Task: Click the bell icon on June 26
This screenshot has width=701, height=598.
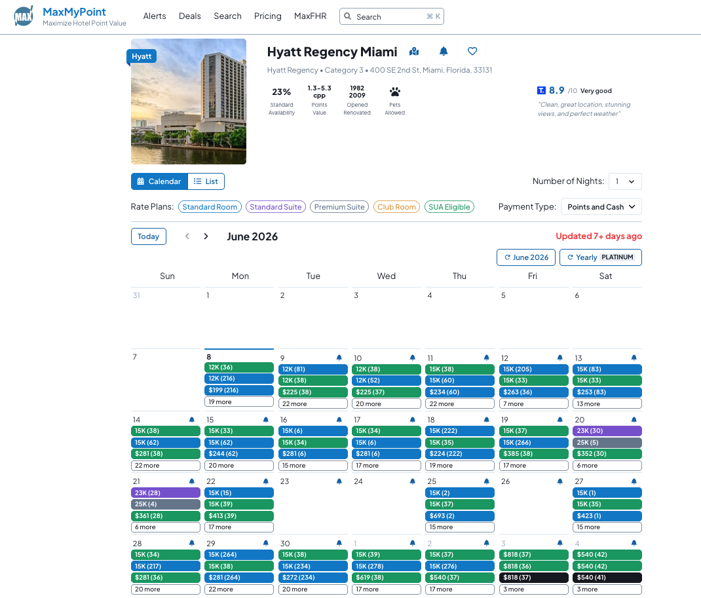Action: [x=559, y=482]
